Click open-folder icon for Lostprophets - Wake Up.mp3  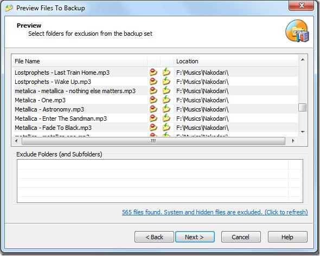[167, 81]
